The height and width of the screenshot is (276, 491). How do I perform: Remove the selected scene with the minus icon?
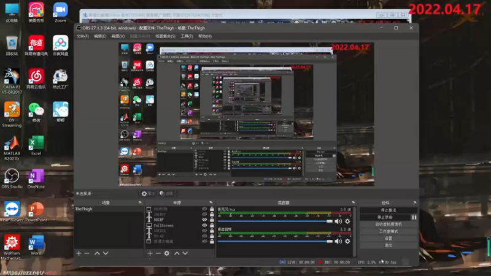pyautogui.click(x=87, y=253)
